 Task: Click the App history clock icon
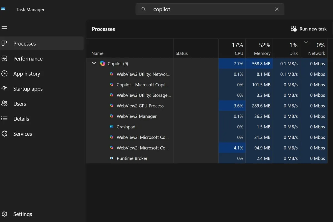coord(4,74)
